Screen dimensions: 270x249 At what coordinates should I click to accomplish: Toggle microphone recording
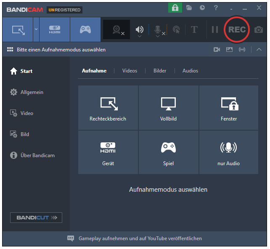pos(157,29)
